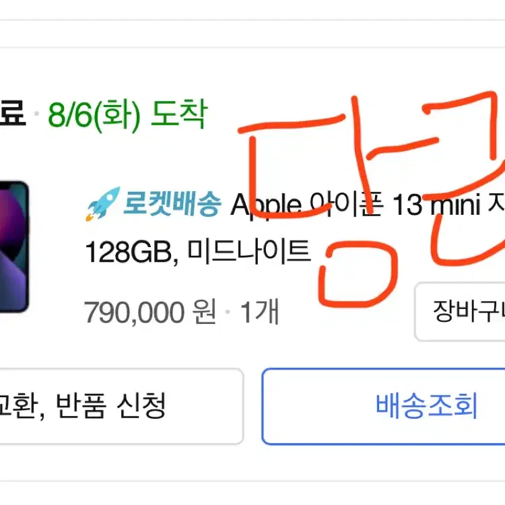Click the gray dot between price and quantity

tap(228, 312)
